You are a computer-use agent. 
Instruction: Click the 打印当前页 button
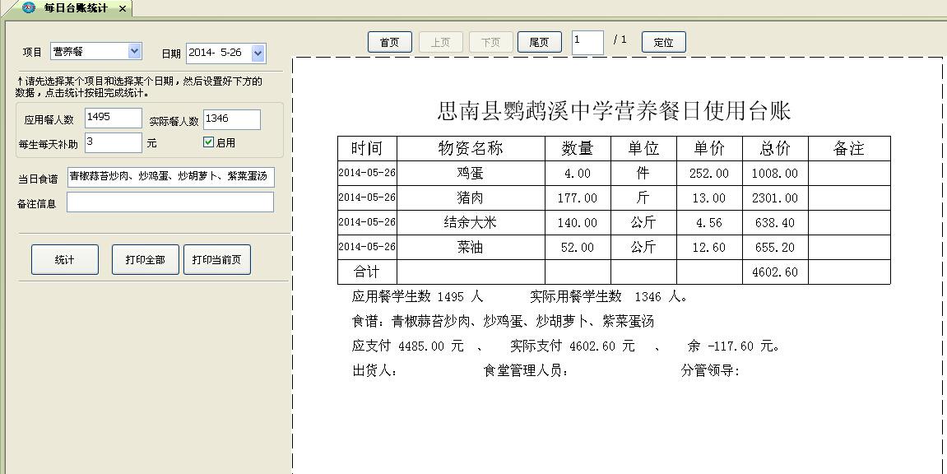[217, 260]
